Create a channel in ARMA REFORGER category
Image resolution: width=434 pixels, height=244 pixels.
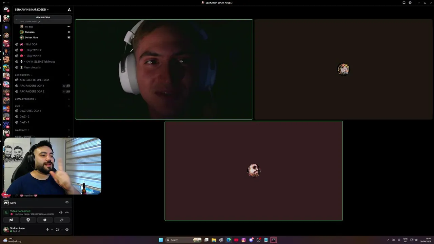[69, 99]
